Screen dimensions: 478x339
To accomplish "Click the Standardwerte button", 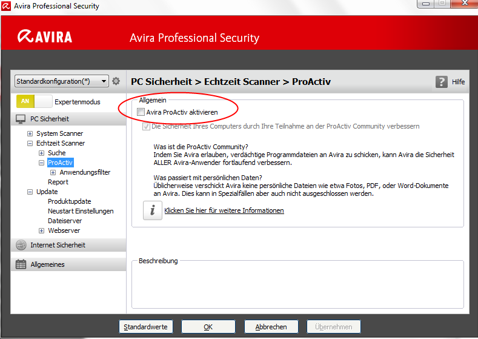I will click(146, 327).
